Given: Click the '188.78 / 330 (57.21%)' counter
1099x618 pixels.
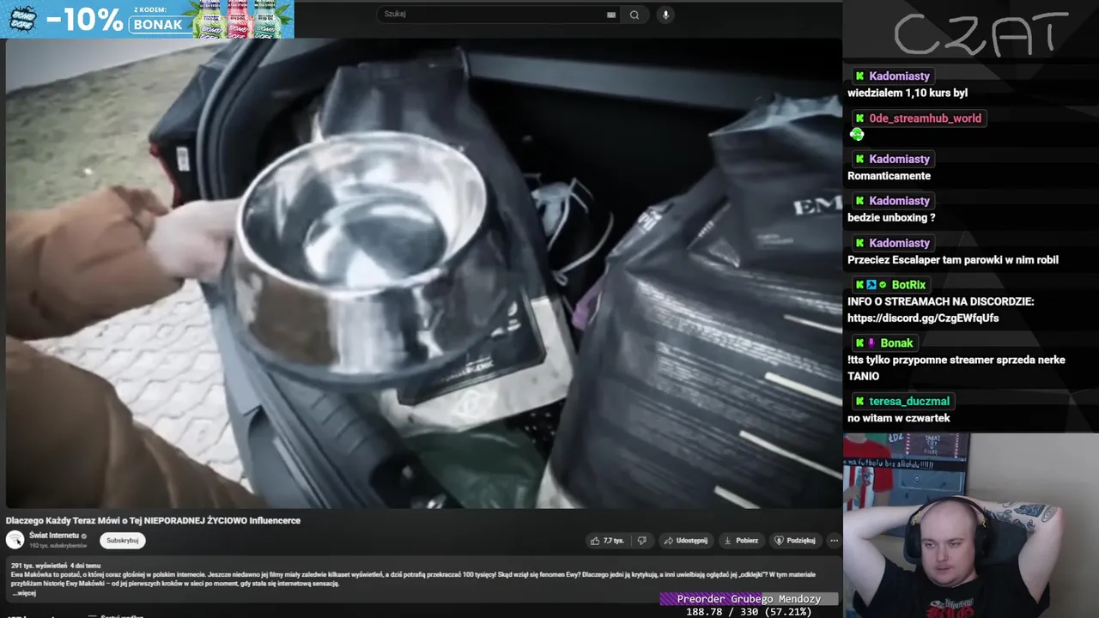Looking at the screenshot, I should [x=749, y=612].
